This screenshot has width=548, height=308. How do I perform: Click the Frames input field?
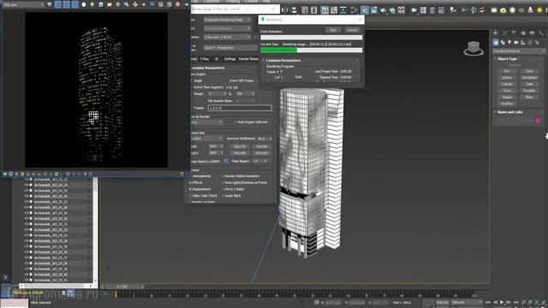pyautogui.click(x=240, y=109)
